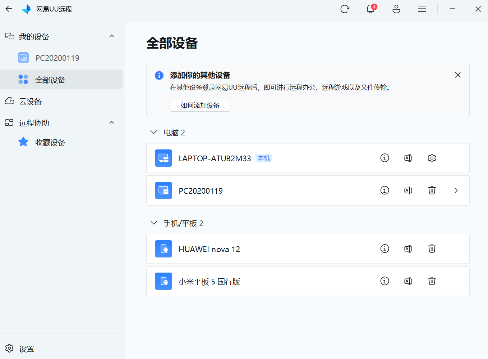Collapse 远程协助 sidebar section
Screen dimensions: 488x359
(x=112, y=123)
